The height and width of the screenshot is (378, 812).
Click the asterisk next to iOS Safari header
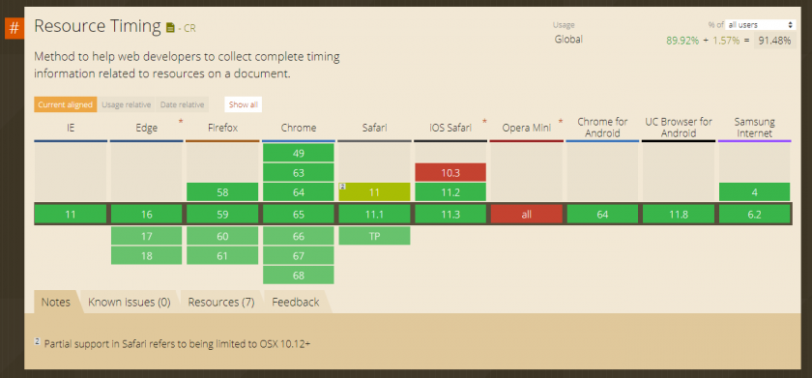(484, 122)
